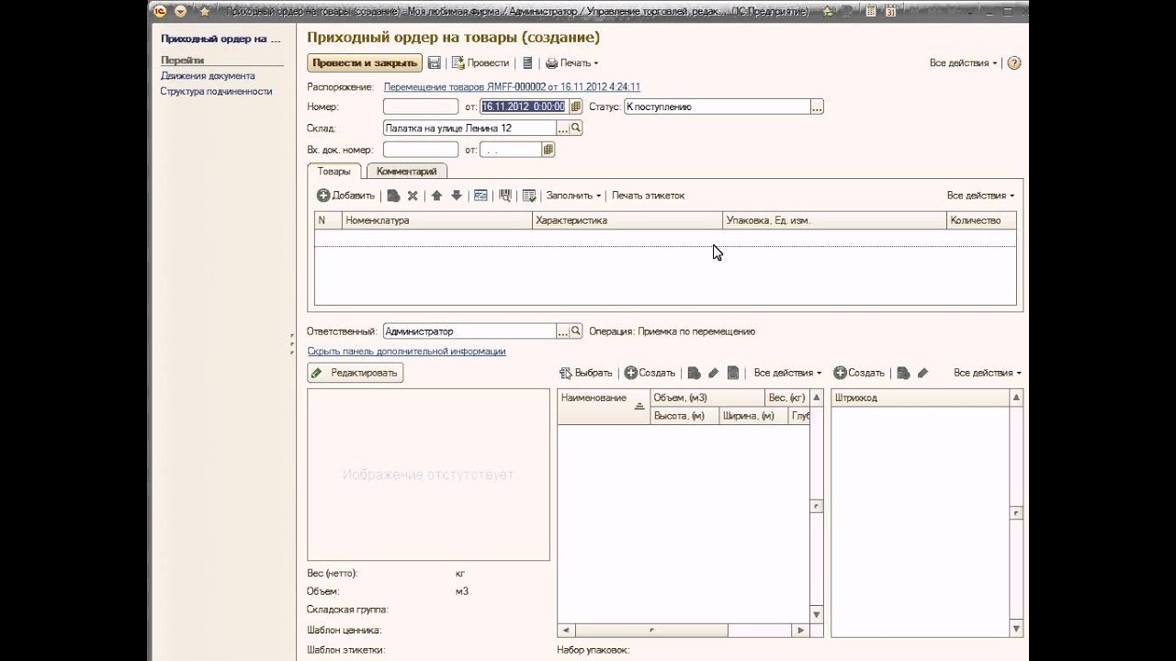Image resolution: width=1176 pixels, height=661 pixels.
Task: Expand the Заполнить dropdown menu
Action: coord(573,196)
